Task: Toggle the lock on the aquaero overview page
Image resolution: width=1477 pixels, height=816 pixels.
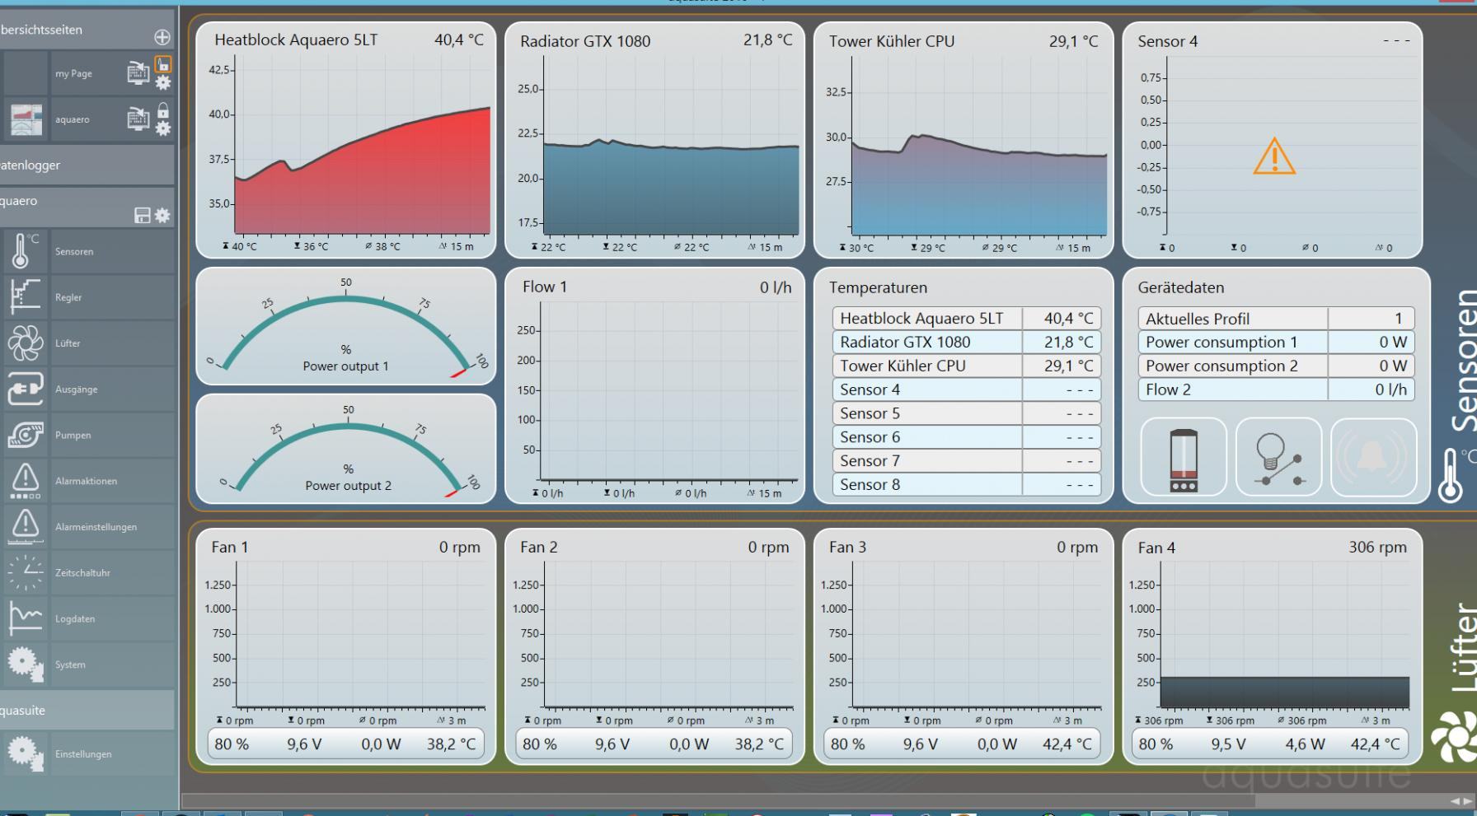Action: click(163, 110)
